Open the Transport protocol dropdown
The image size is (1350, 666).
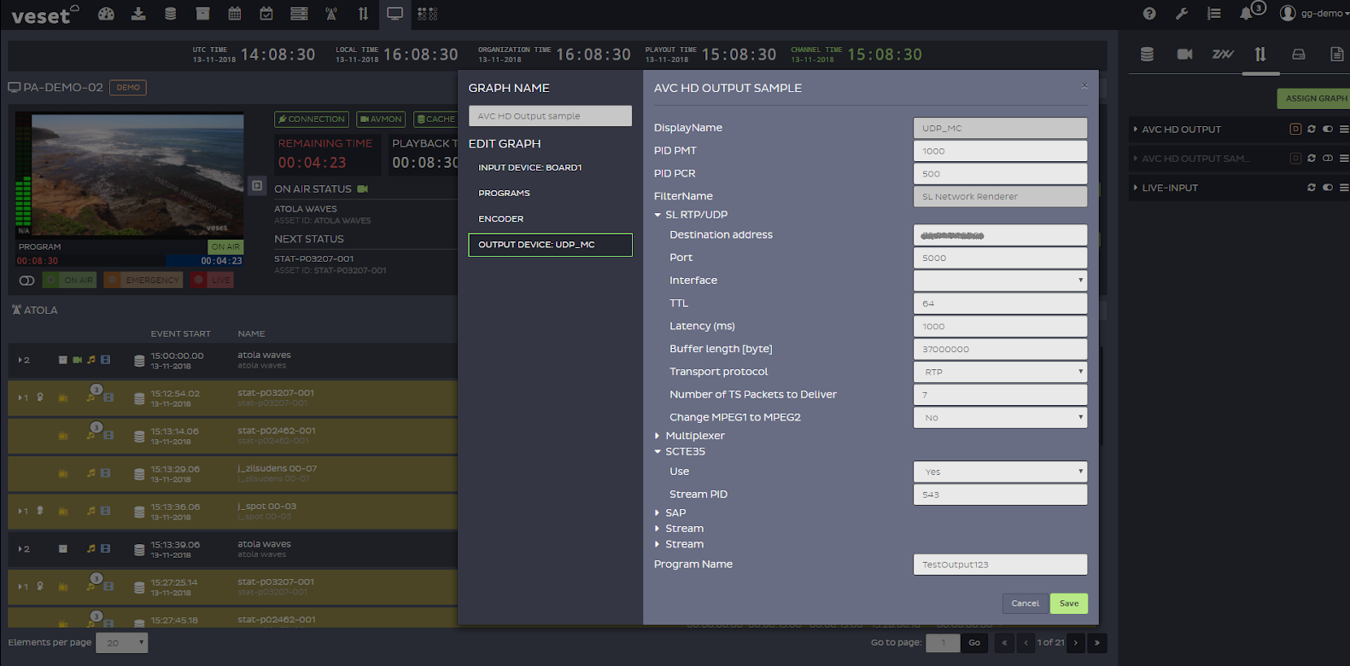[1000, 372]
